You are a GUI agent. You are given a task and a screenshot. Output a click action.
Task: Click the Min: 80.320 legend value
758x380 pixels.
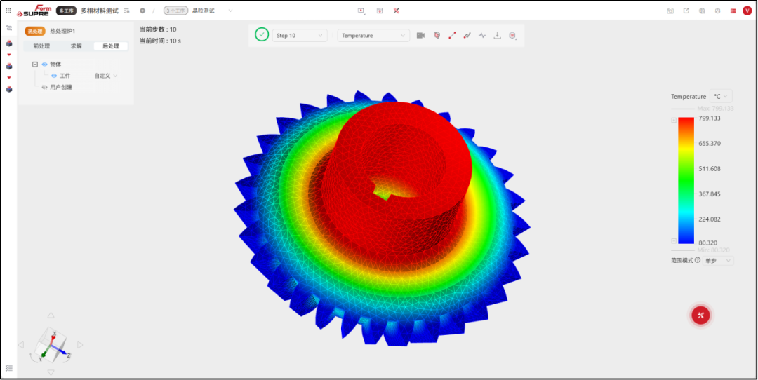pyautogui.click(x=714, y=250)
